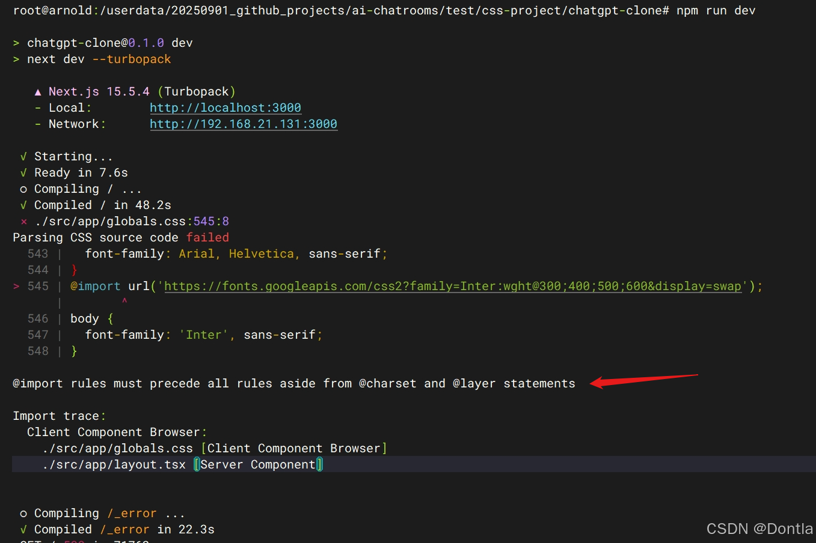This screenshot has height=543, width=816.
Task: Click the green checkmark next to Ready
Action: click(x=23, y=172)
